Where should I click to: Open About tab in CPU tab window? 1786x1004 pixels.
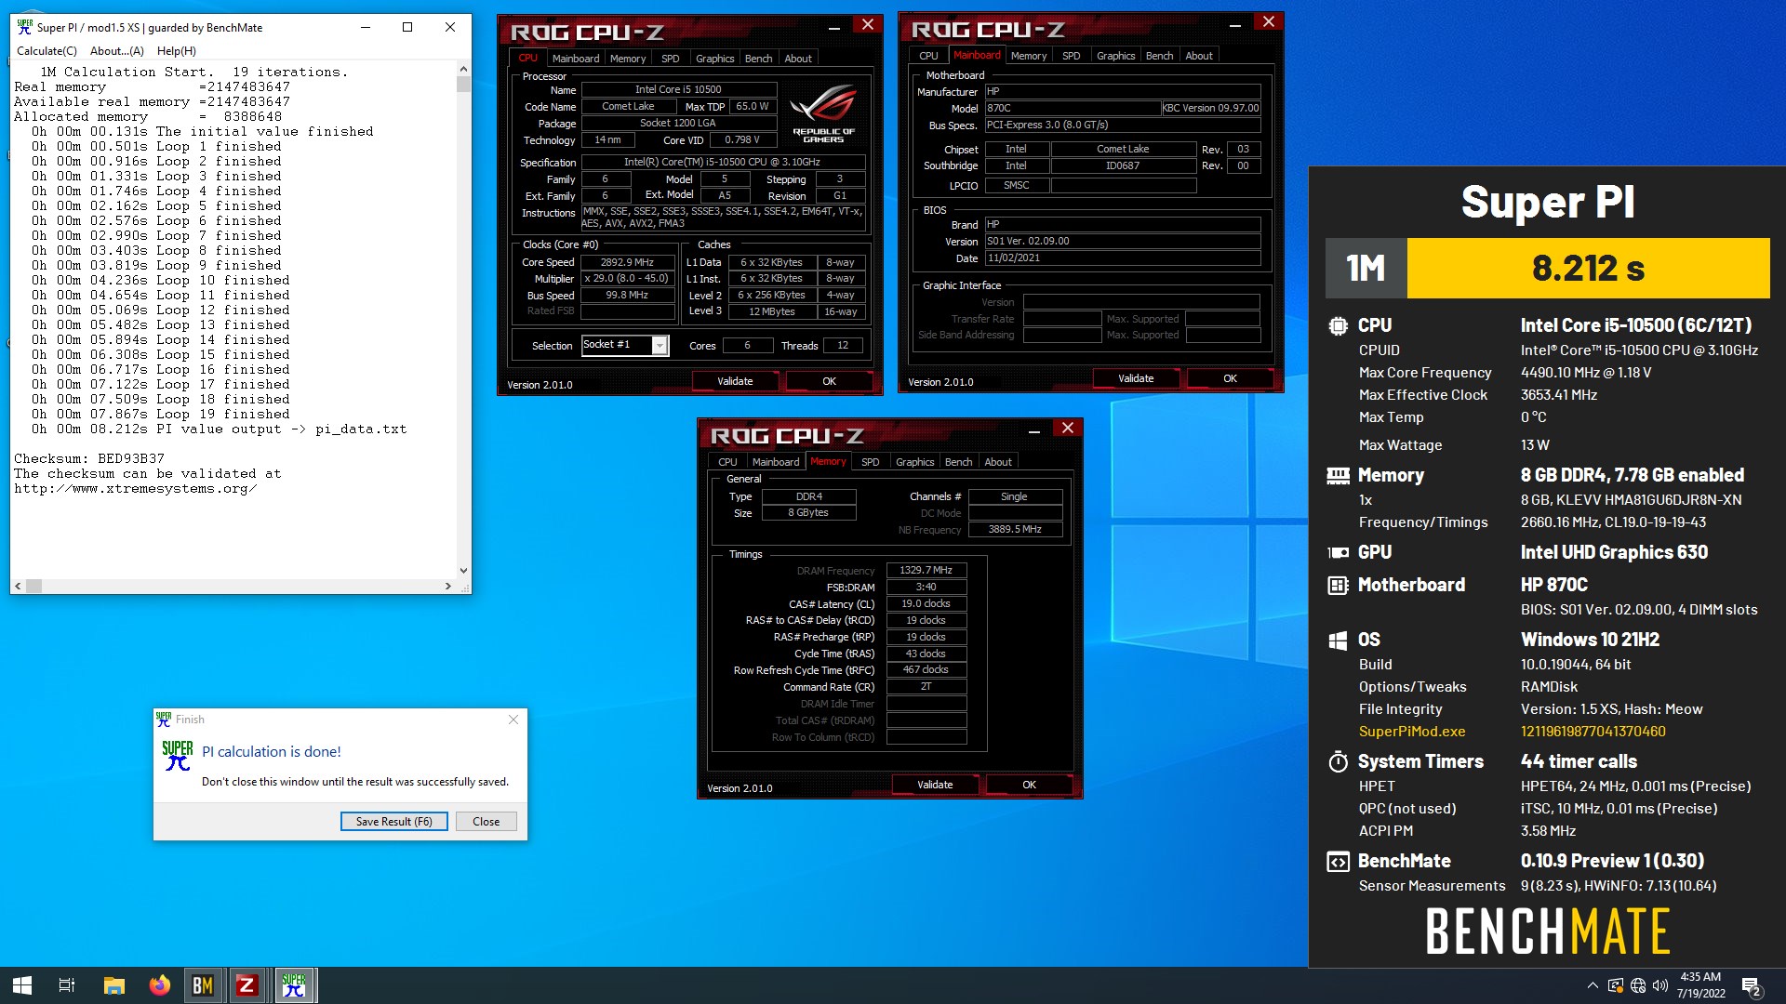(x=798, y=58)
